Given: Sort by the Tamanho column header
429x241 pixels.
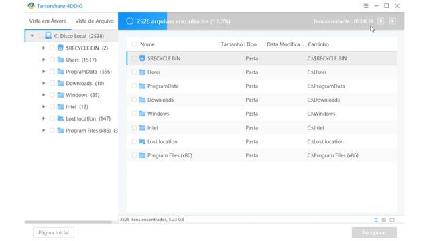Looking at the screenshot, I should pyautogui.click(x=231, y=44).
